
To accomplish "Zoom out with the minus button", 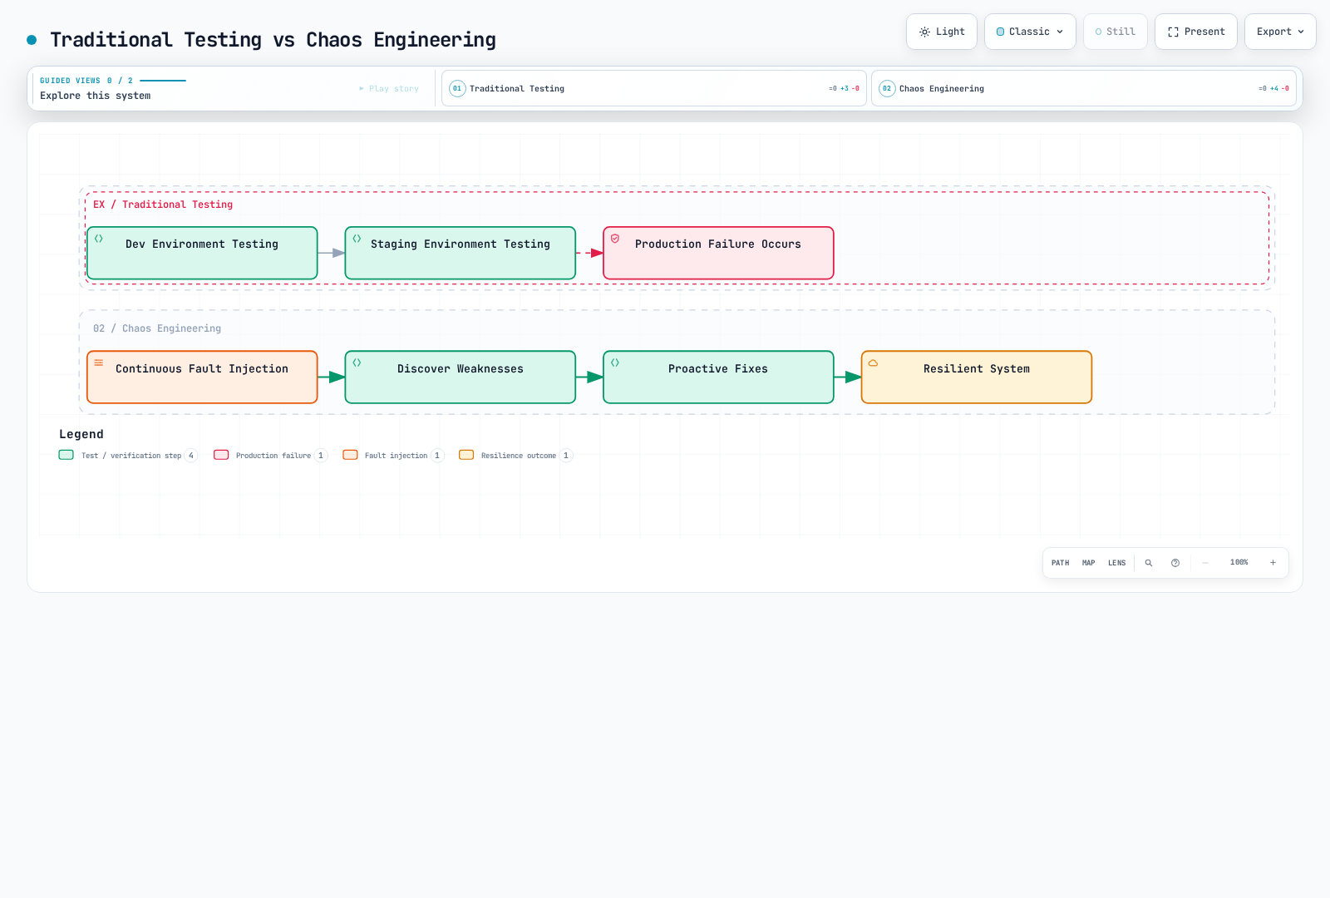I will [x=1205, y=563].
